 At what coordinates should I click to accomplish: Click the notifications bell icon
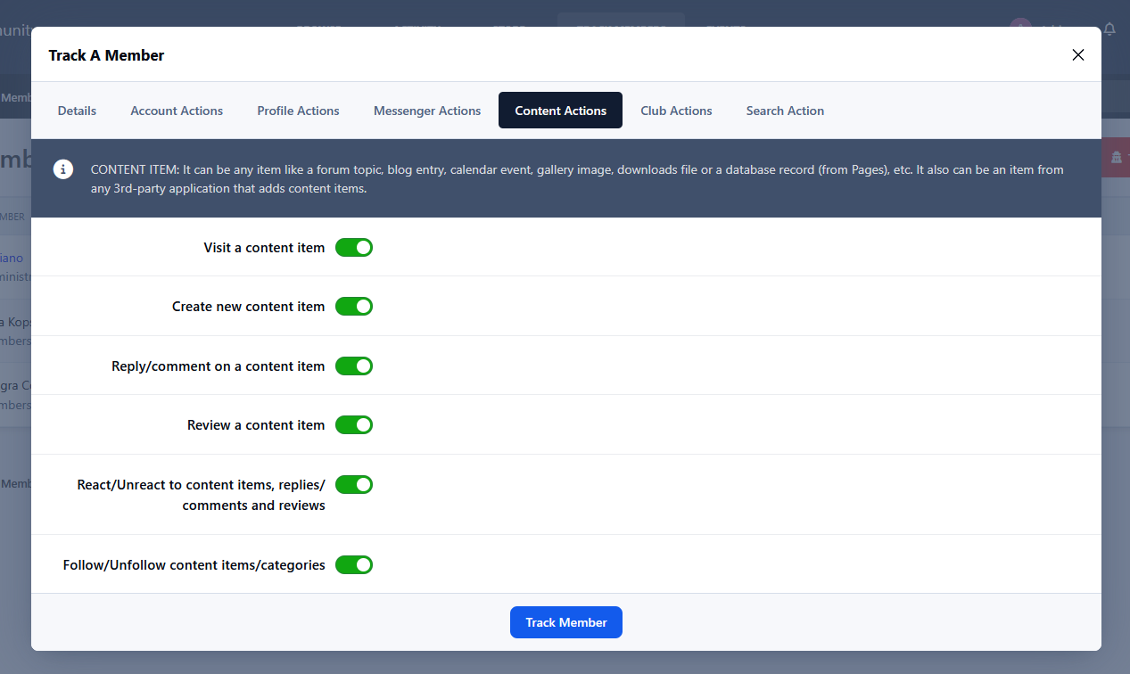pyautogui.click(x=1109, y=29)
